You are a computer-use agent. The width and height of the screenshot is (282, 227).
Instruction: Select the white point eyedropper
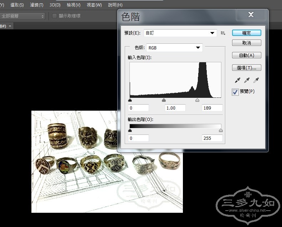tap(256, 81)
